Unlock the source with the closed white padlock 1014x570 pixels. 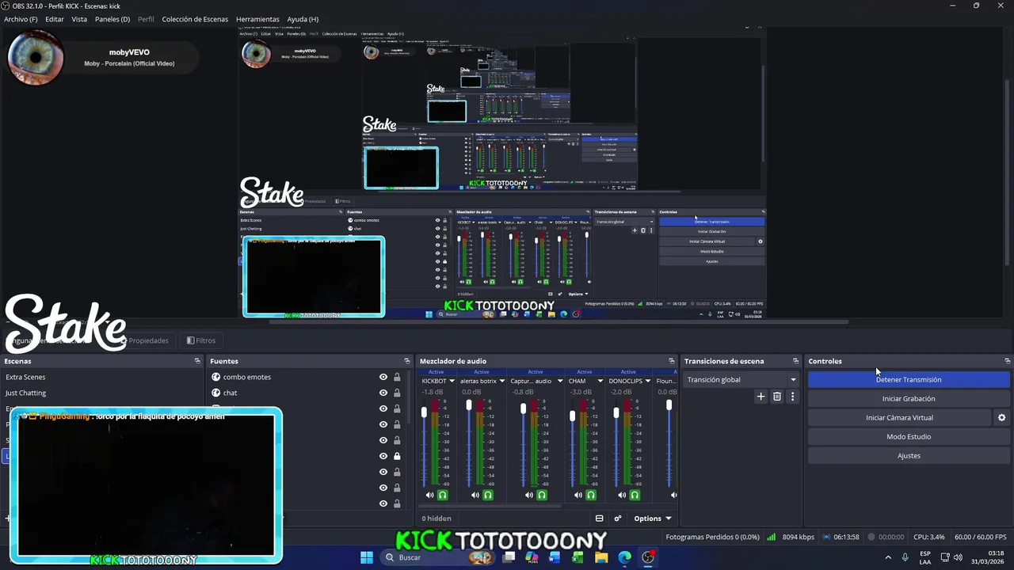point(397,456)
